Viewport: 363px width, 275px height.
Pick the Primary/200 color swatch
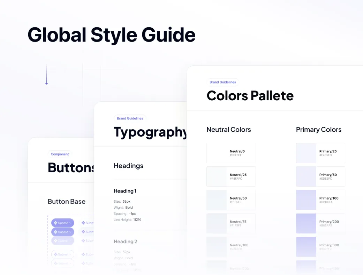(306, 223)
